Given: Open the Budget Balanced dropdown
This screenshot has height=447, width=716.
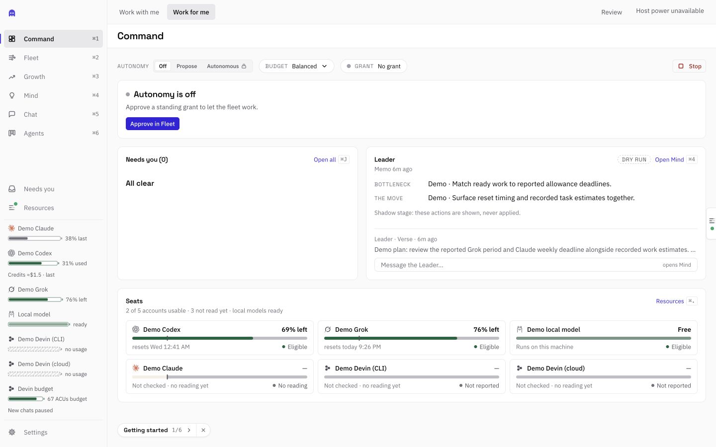Looking at the screenshot, I should [x=296, y=66].
